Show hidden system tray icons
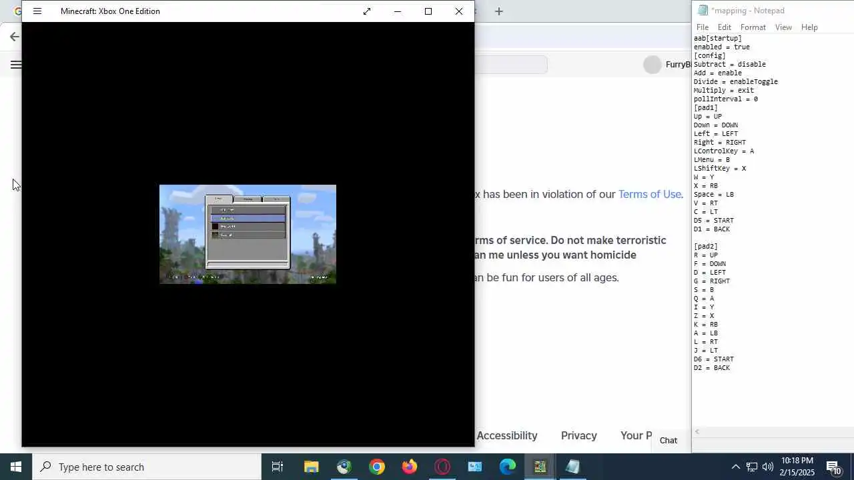 coord(735,467)
